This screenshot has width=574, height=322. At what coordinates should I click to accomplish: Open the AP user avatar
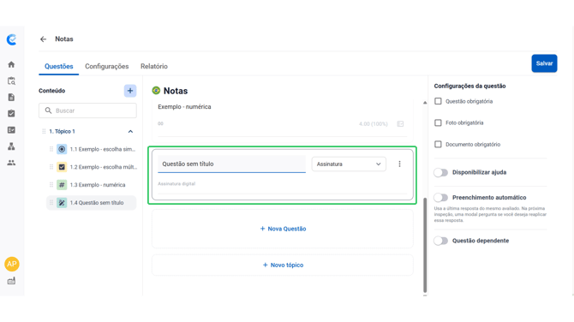coord(12,264)
